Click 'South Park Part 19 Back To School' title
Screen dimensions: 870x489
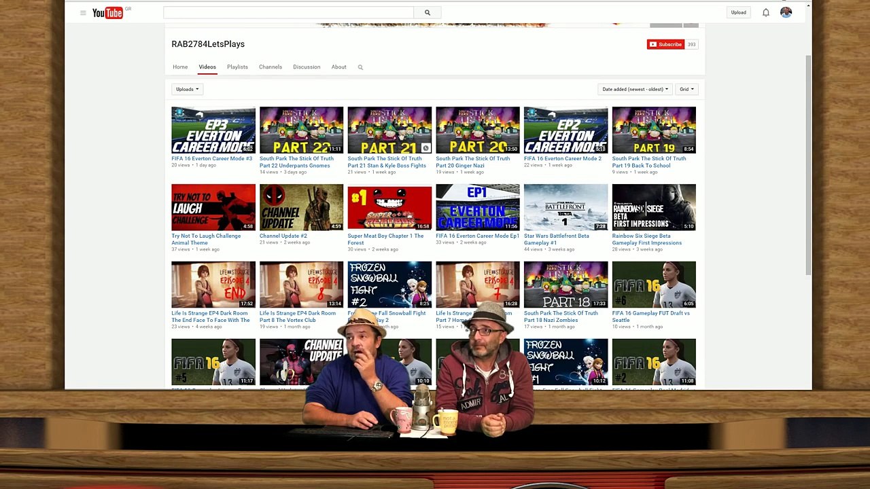click(649, 162)
